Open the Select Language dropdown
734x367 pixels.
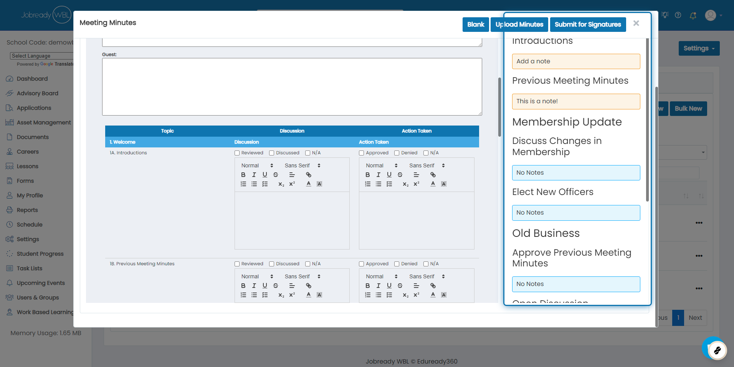[41, 56]
